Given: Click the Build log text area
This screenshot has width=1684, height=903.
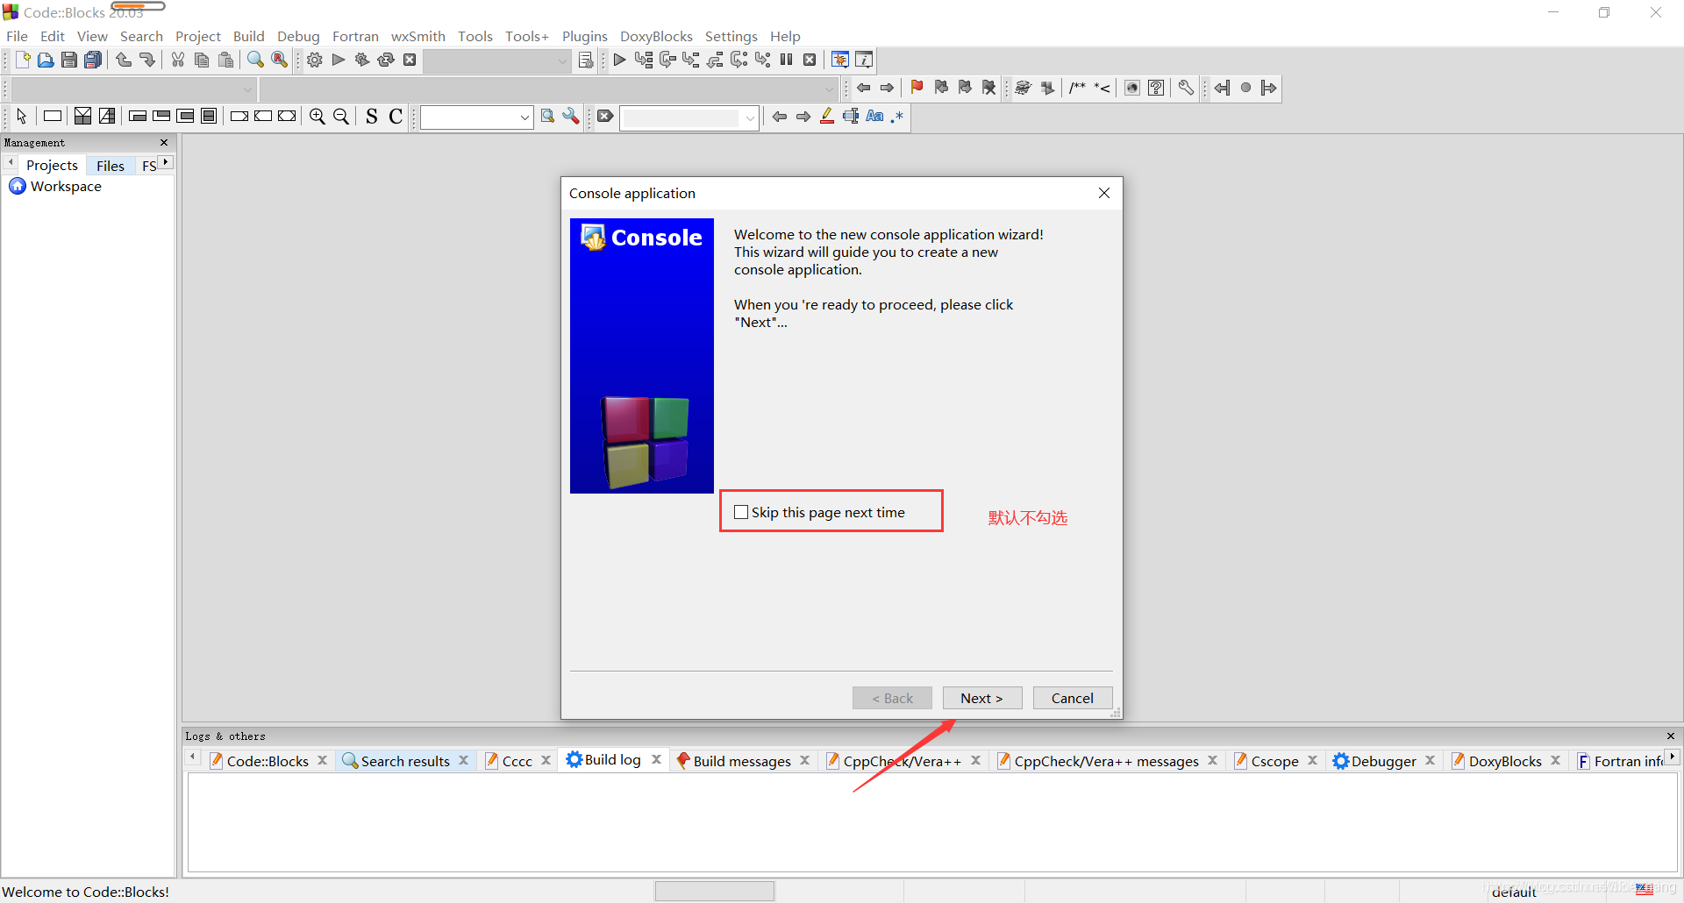Looking at the screenshot, I should coord(932,822).
